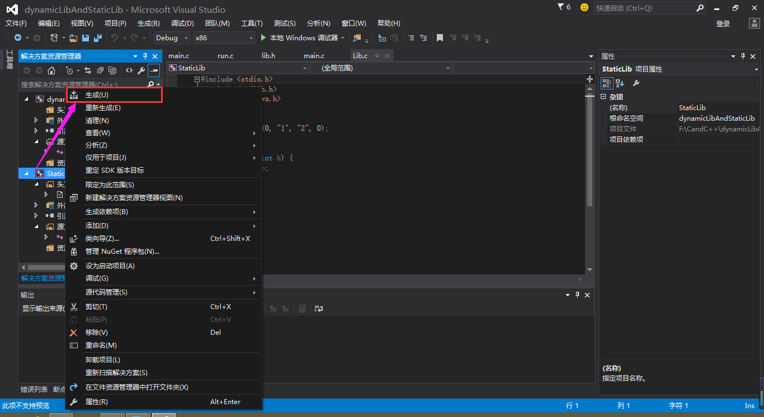
Task: Click the alphabetical sort icon in Properties
Action: tap(620, 83)
